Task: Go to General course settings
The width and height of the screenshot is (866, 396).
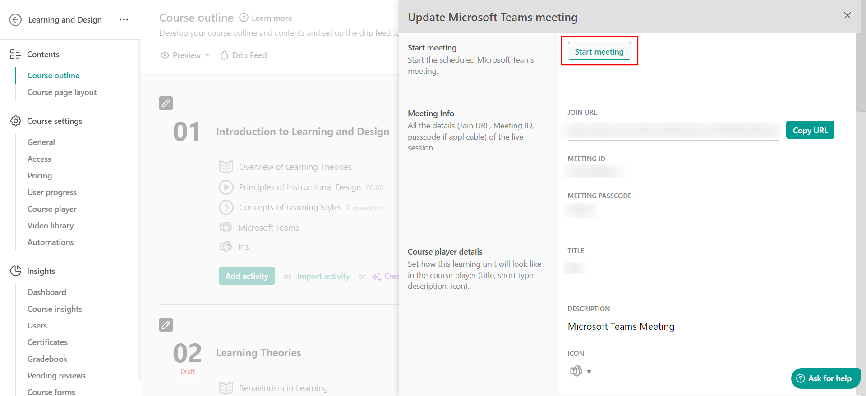Action: coord(41,142)
